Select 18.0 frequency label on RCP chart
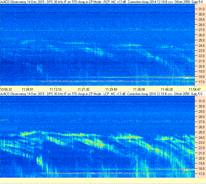 point(202,77)
